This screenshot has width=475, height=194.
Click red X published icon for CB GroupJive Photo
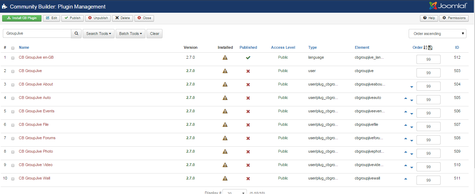248,152
